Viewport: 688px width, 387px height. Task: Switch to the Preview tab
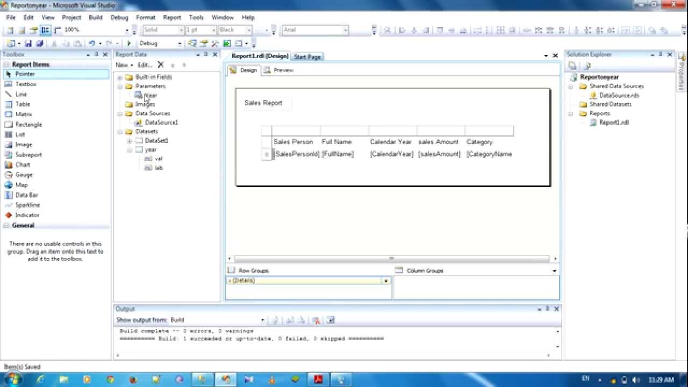point(278,70)
